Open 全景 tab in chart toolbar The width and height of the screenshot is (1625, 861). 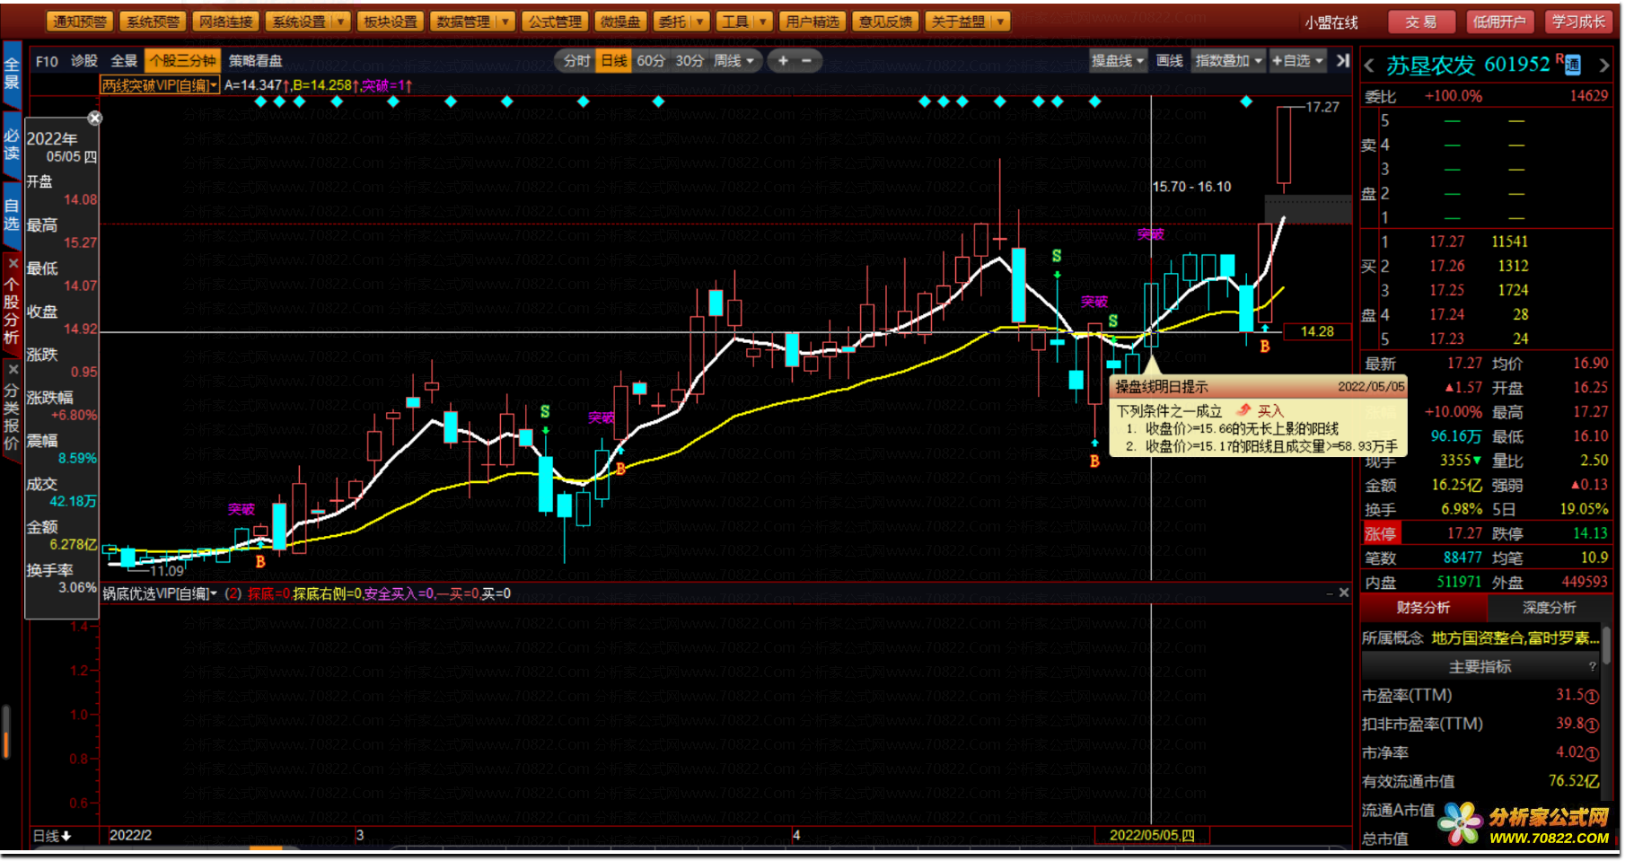124,61
